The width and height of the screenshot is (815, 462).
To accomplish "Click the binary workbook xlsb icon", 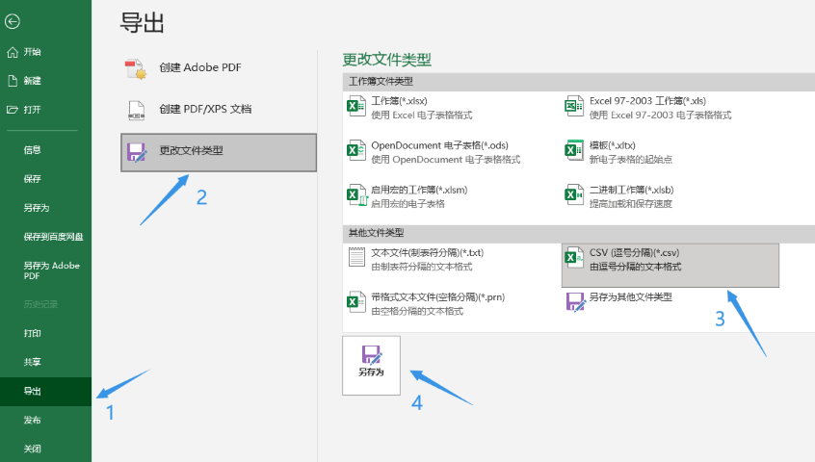I will click(x=574, y=194).
